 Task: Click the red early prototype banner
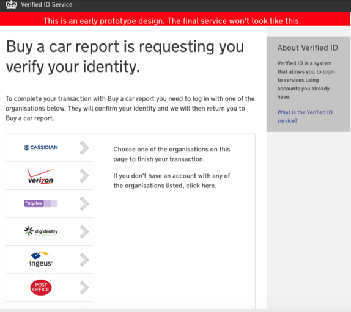click(175, 19)
